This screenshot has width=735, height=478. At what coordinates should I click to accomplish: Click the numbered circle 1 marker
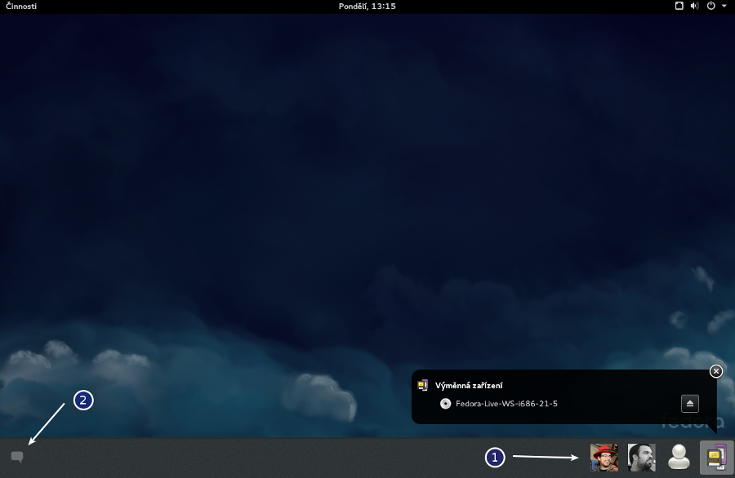click(x=495, y=458)
